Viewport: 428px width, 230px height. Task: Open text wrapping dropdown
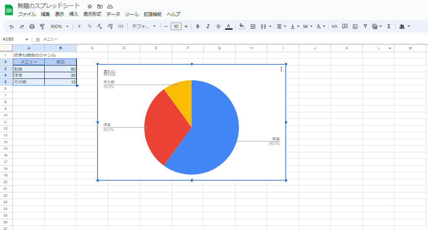[x=308, y=26]
